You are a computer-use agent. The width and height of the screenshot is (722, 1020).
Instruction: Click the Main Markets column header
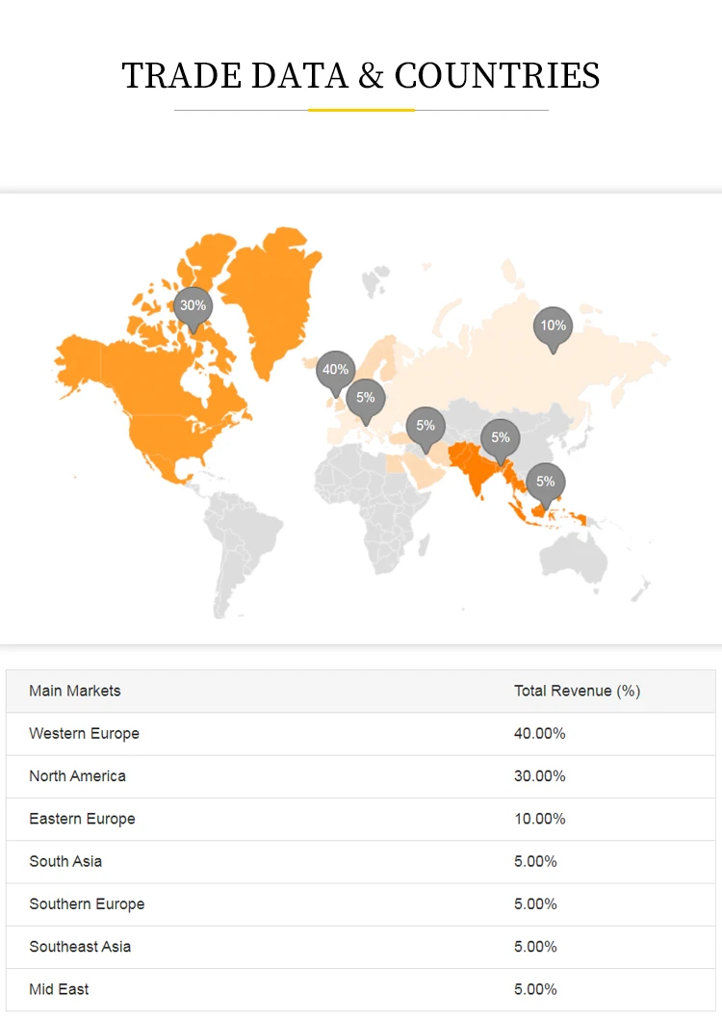[x=75, y=691]
